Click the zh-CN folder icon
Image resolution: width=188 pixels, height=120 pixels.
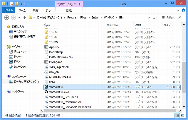tap(46, 32)
